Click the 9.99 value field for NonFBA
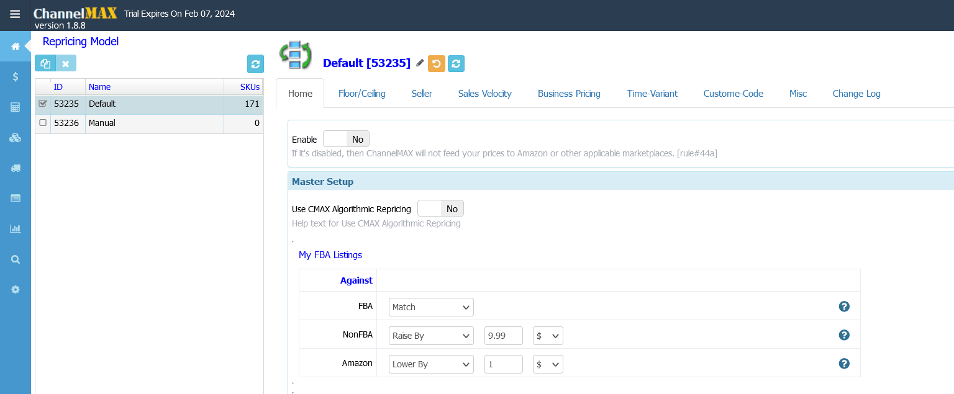The image size is (954, 394). click(503, 335)
